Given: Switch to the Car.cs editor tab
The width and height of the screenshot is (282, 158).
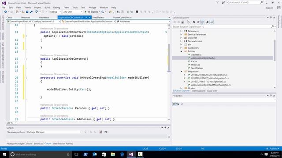Looking at the screenshot, I should (x=9, y=18).
